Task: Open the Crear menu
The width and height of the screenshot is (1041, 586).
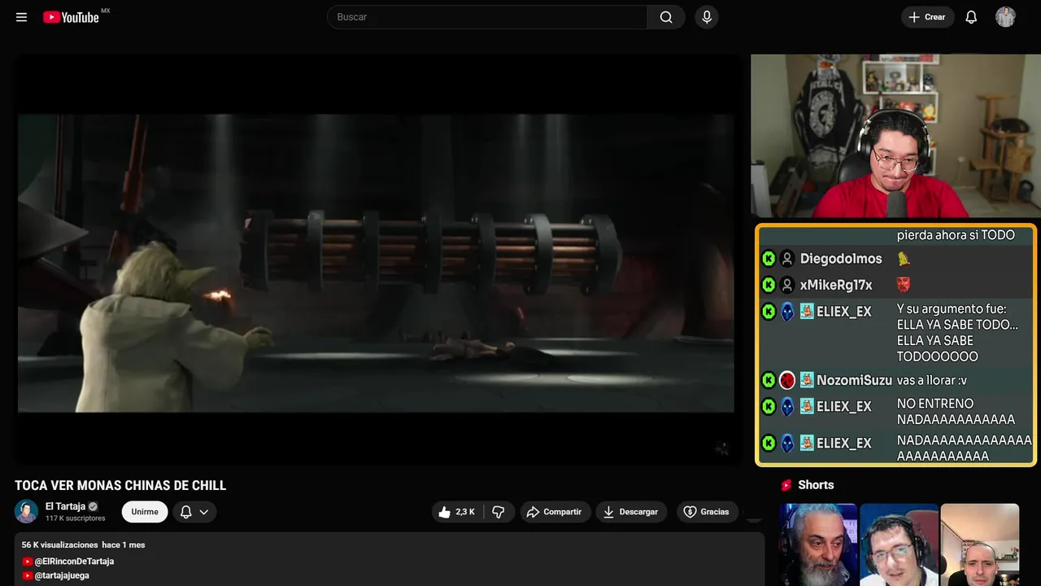Action: pos(927,17)
